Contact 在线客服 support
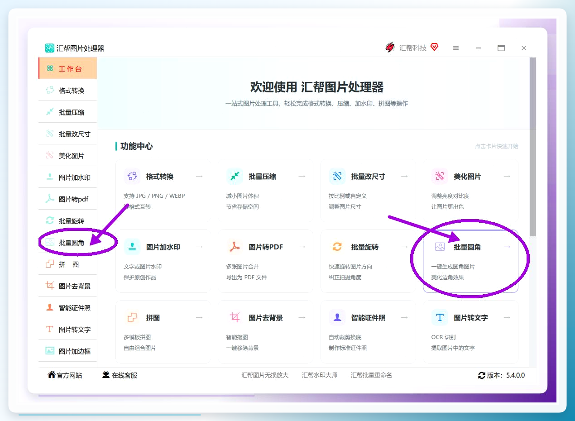 coord(120,375)
